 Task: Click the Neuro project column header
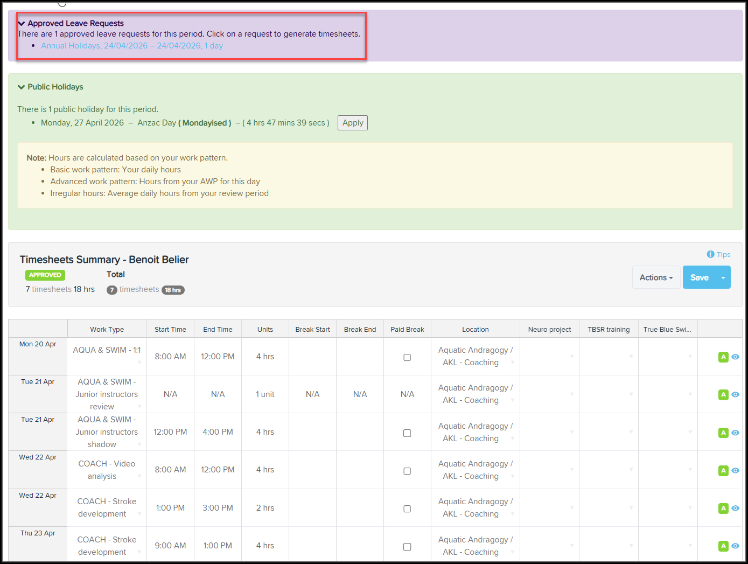[549, 329]
